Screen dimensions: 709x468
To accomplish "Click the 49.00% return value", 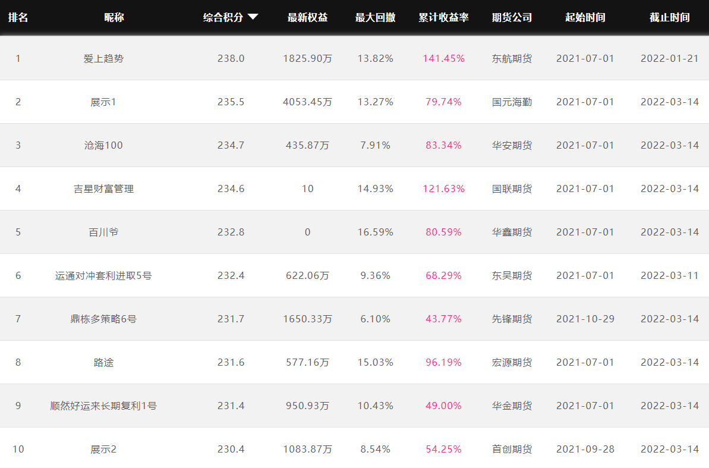I will [x=443, y=406].
